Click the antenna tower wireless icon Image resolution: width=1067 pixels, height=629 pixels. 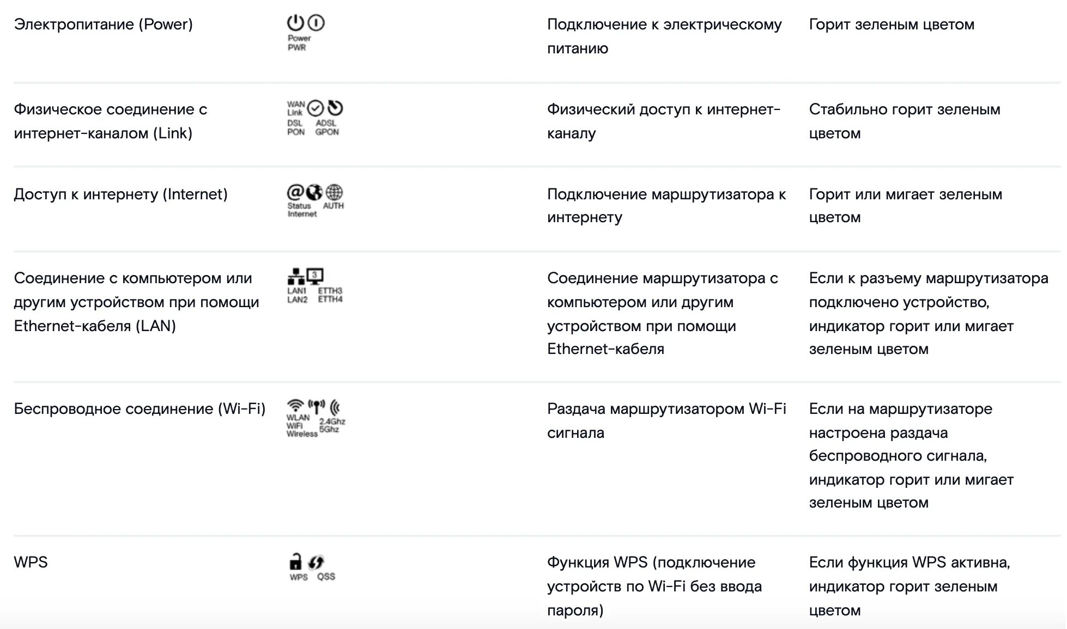(x=317, y=407)
